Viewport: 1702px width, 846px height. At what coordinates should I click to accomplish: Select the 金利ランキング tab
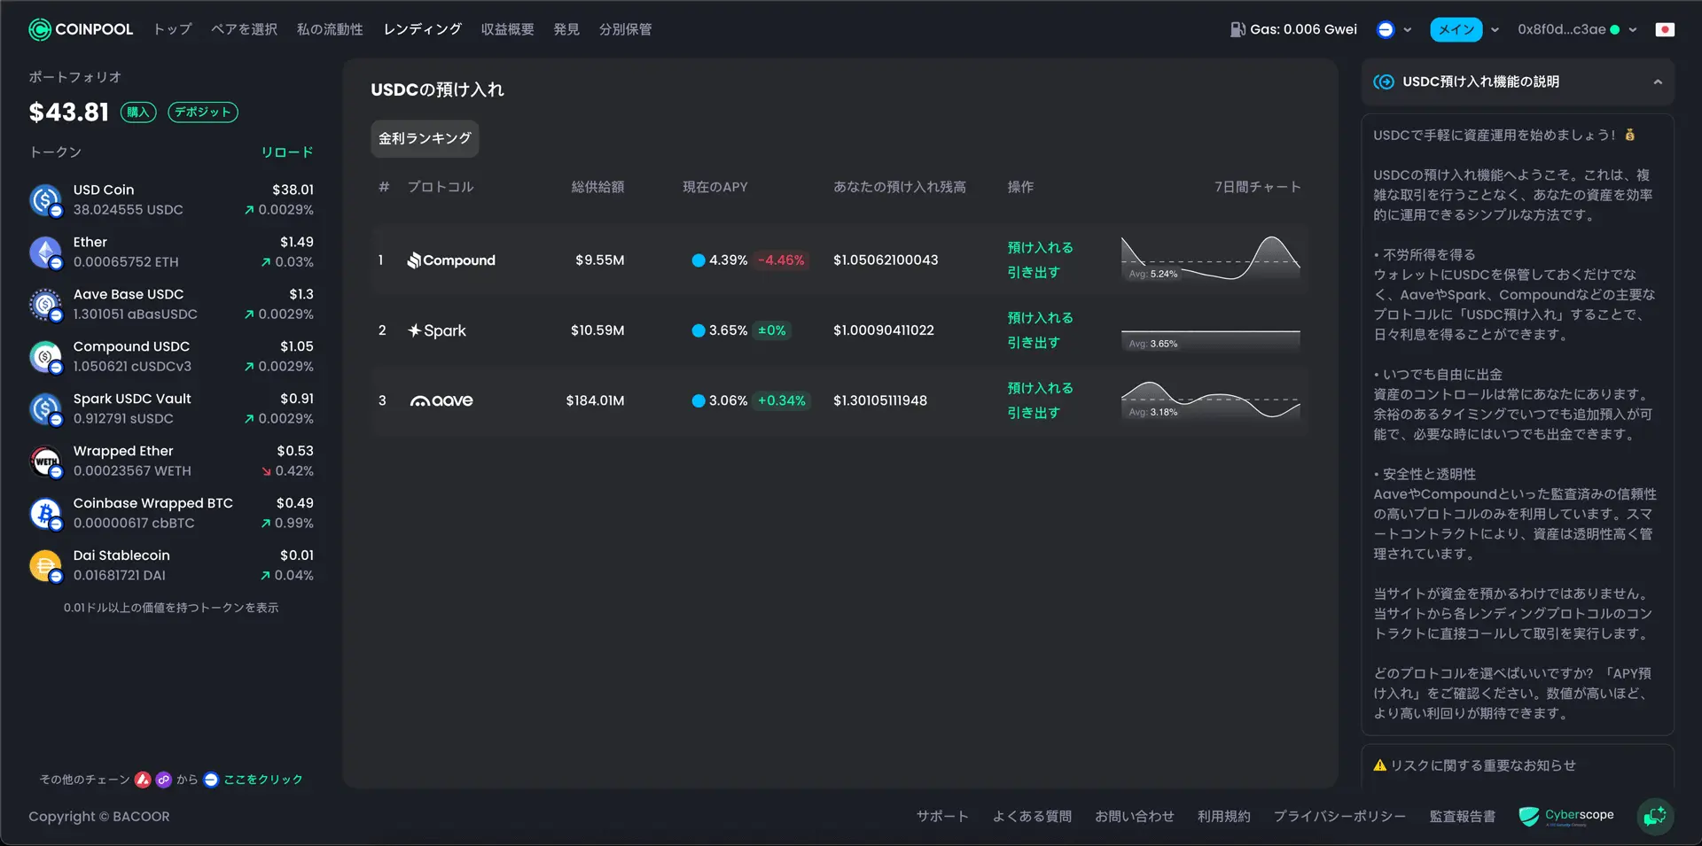(425, 138)
